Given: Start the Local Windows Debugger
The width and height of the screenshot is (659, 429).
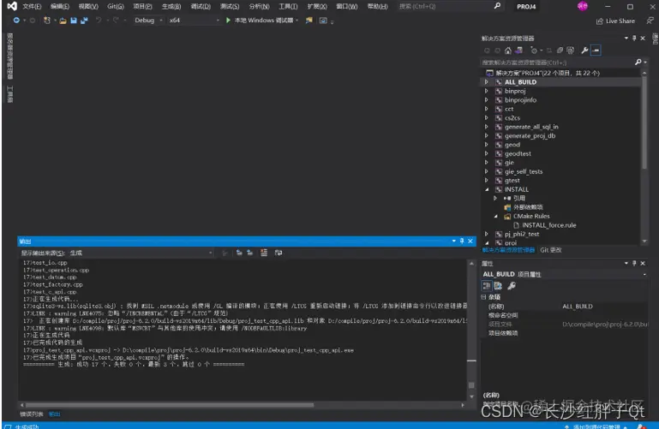Looking at the screenshot, I should click(x=262, y=21).
